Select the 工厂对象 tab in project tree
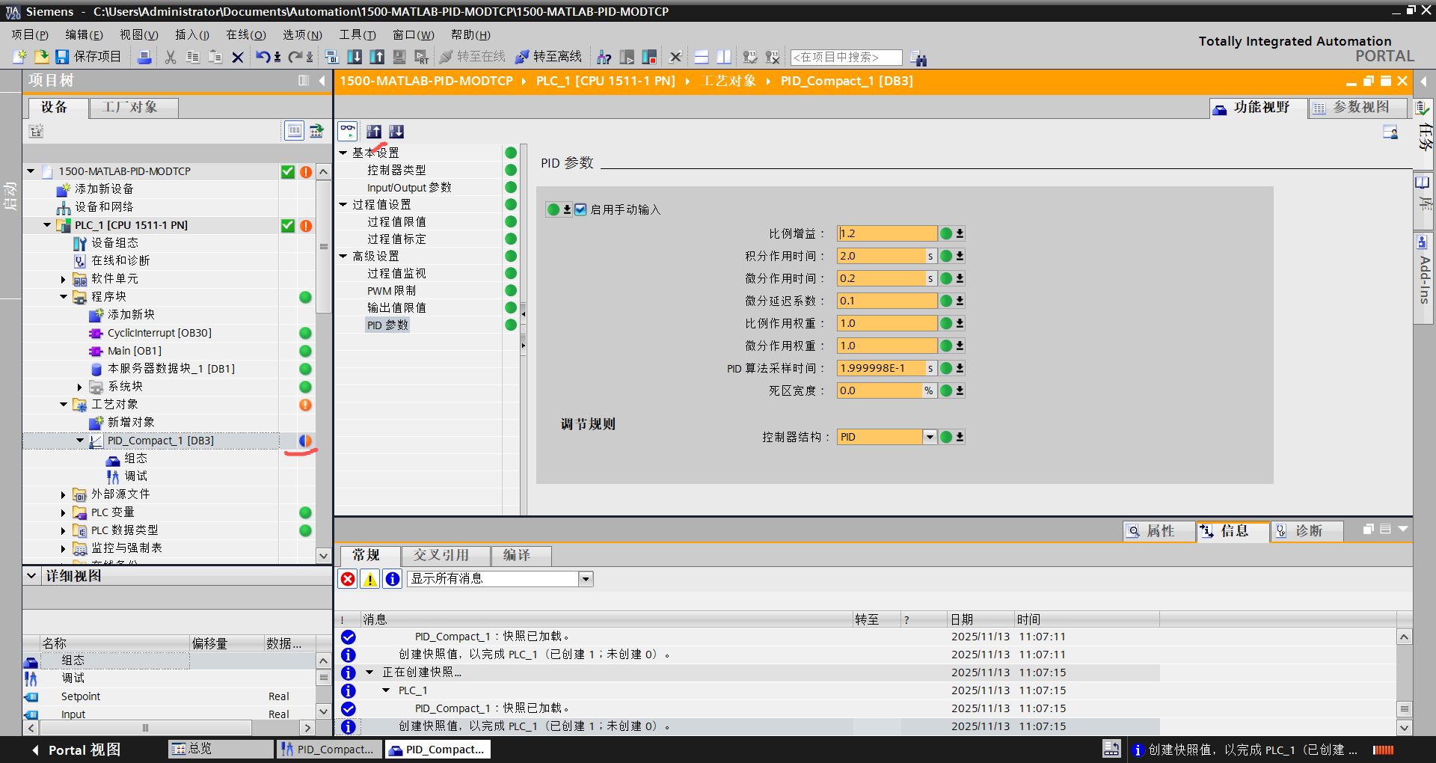The image size is (1436, 763). point(133,108)
